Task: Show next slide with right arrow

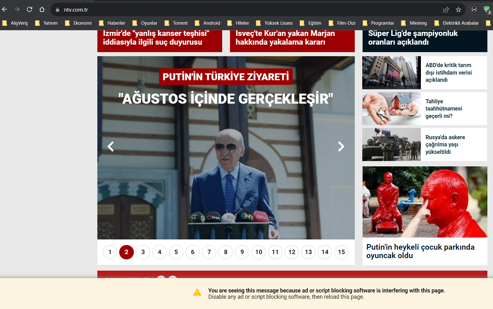Action: 341,146
